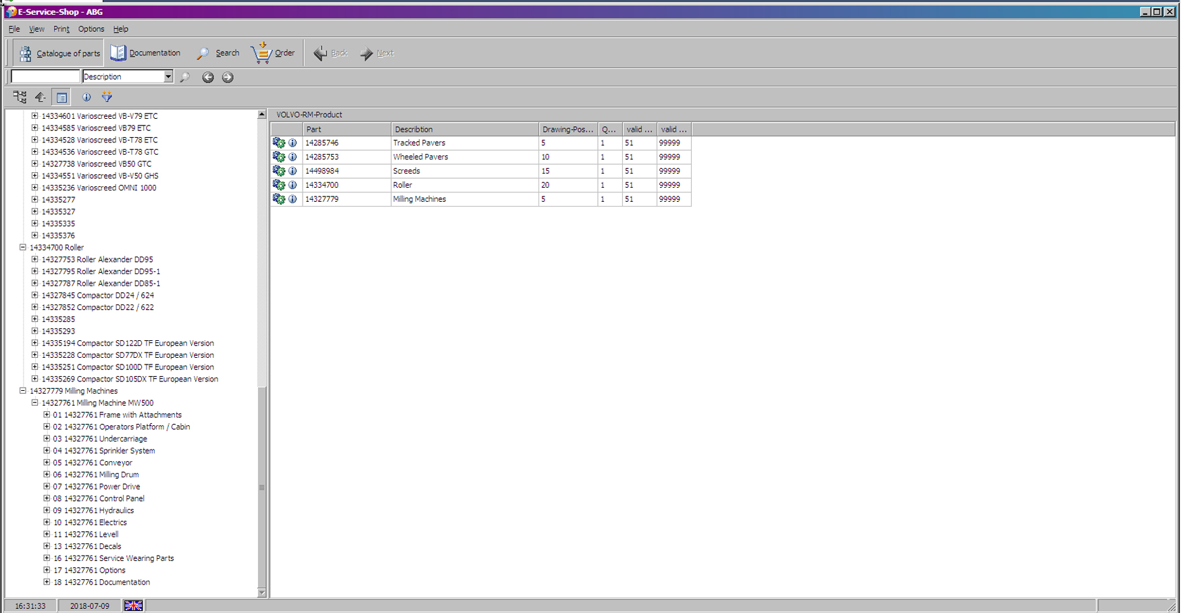This screenshot has width=1181, height=613.
Task: Collapse the Milling Machine MW500 node
Action: pyautogui.click(x=34, y=403)
